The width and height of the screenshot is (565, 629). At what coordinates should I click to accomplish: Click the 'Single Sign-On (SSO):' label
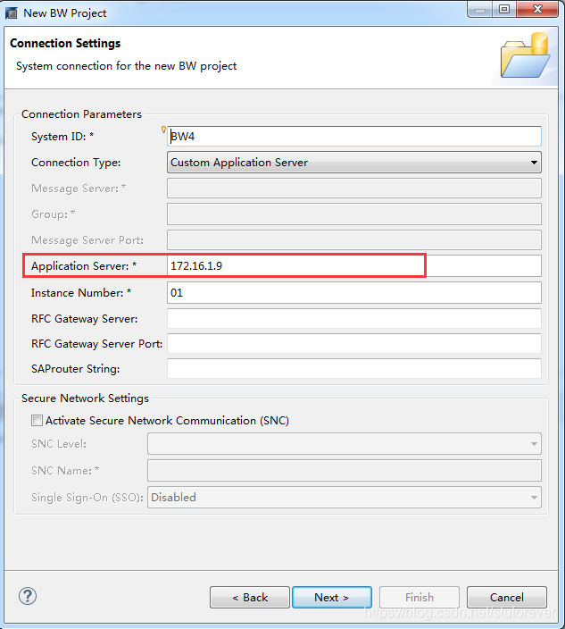[87, 498]
